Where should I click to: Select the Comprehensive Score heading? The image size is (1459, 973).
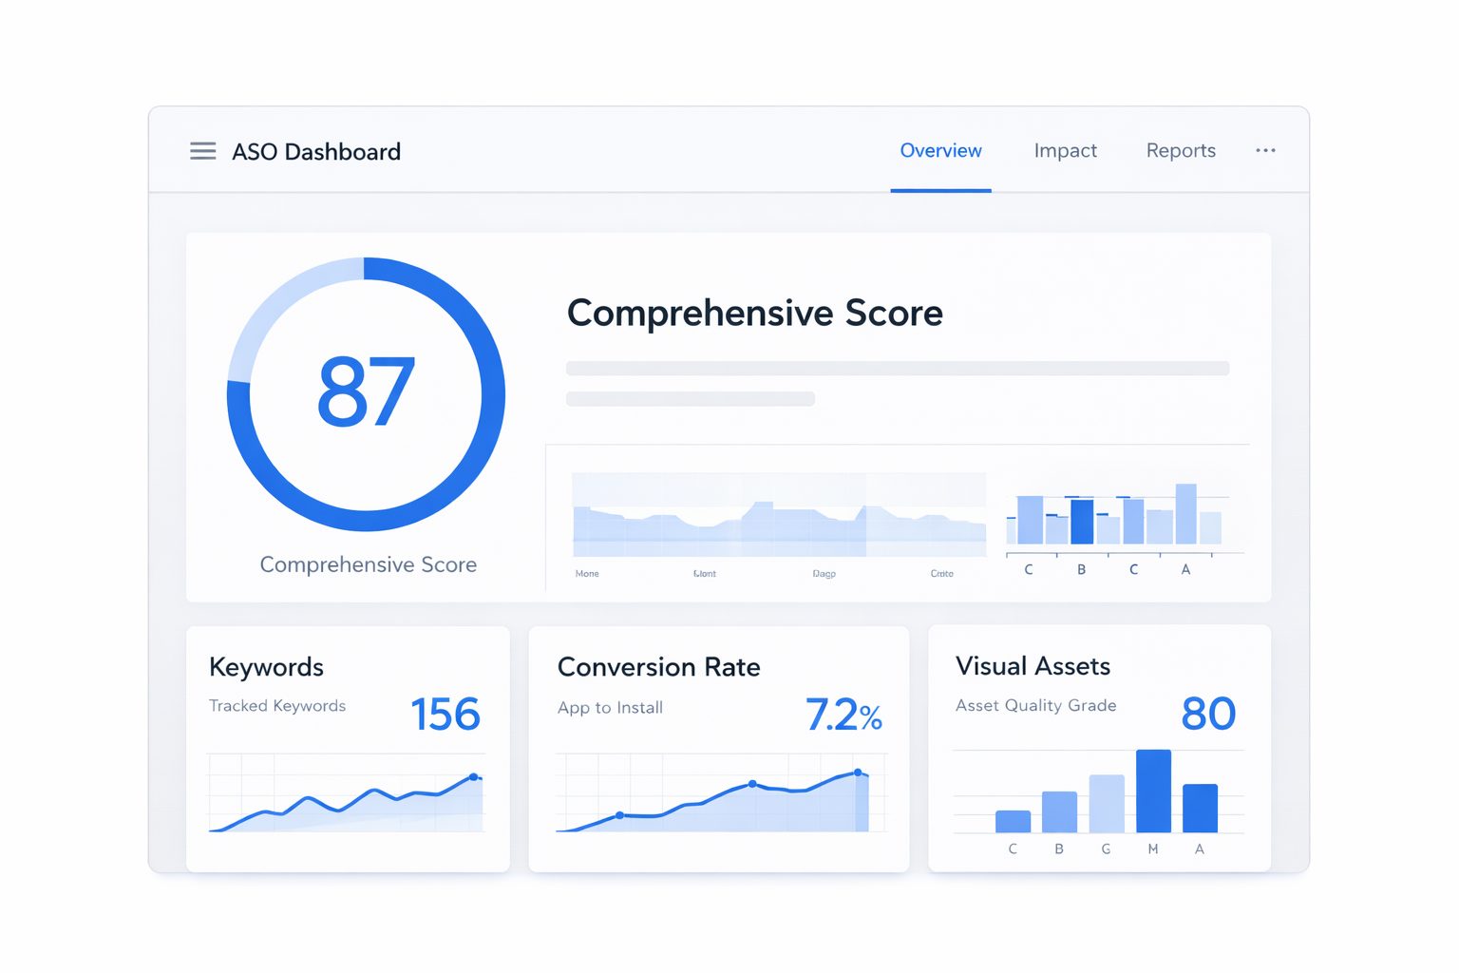[754, 313]
